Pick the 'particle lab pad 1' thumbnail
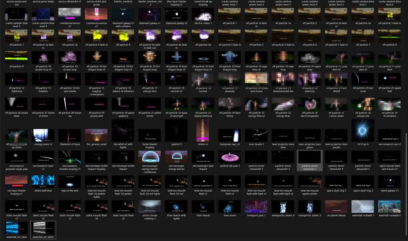The image size is (408, 241). tap(229, 157)
